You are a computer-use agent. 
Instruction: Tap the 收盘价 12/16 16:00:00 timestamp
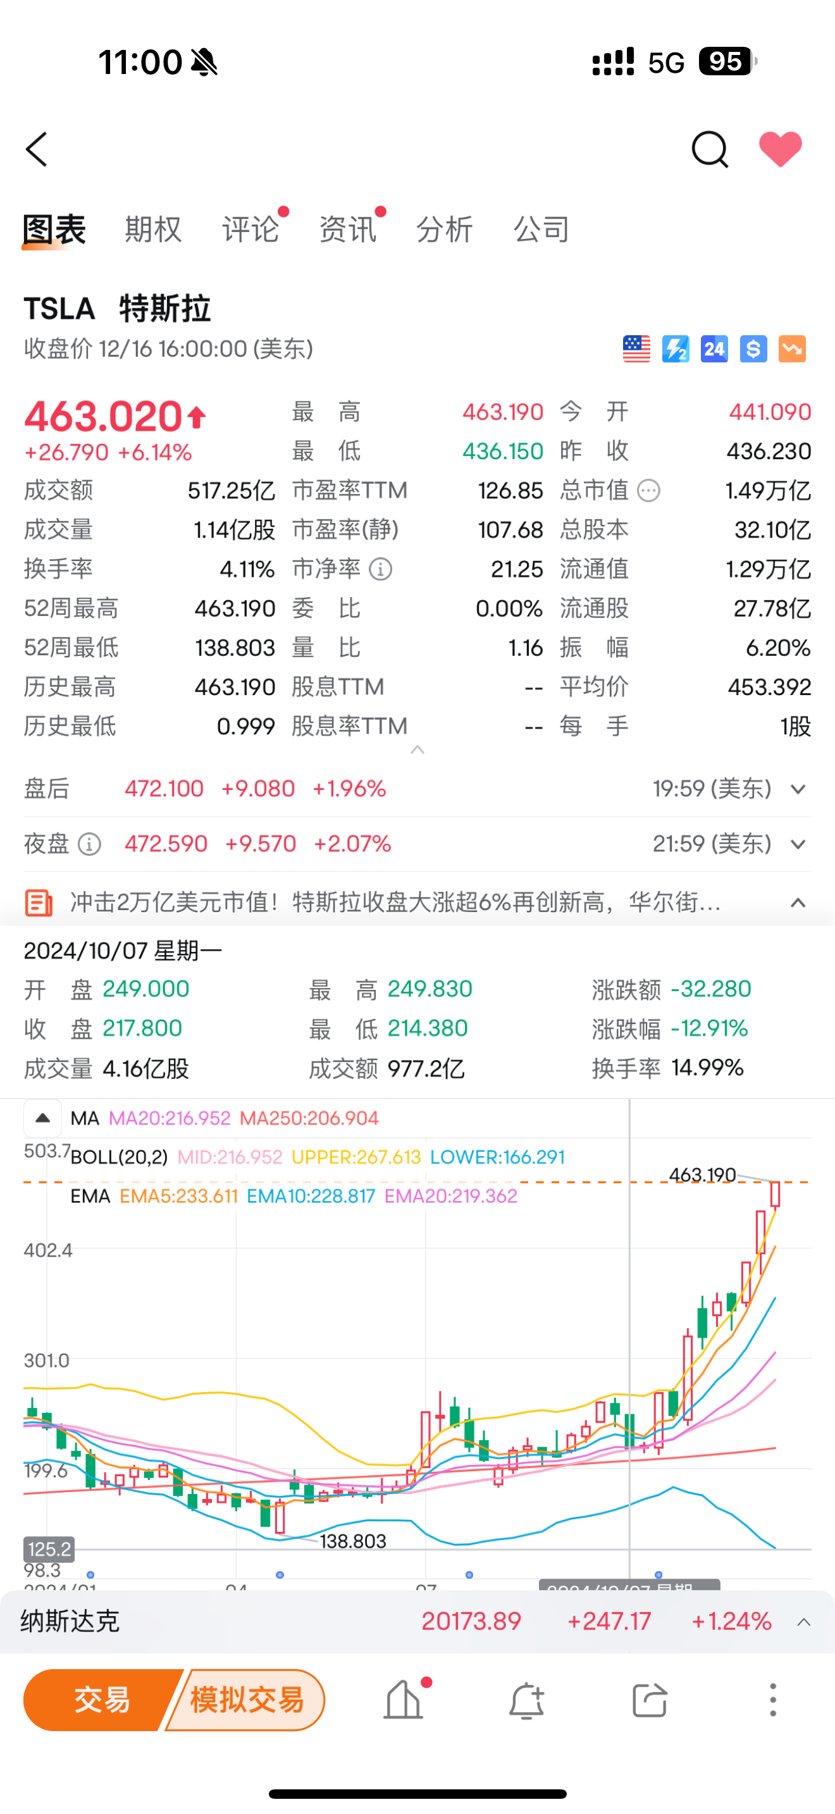pyautogui.click(x=168, y=349)
